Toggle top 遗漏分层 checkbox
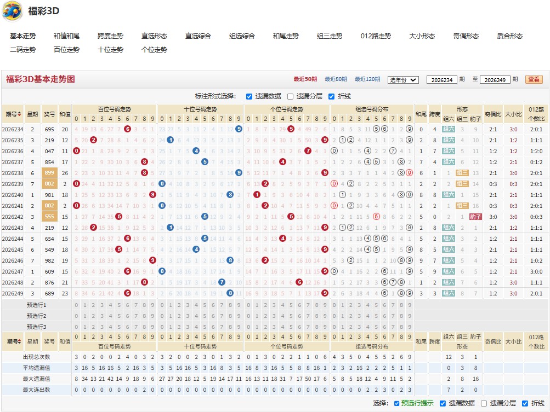The image size is (550, 412). click(x=290, y=97)
